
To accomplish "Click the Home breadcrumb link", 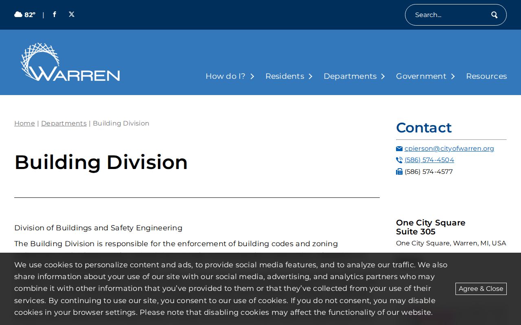I will pos(24,123).
